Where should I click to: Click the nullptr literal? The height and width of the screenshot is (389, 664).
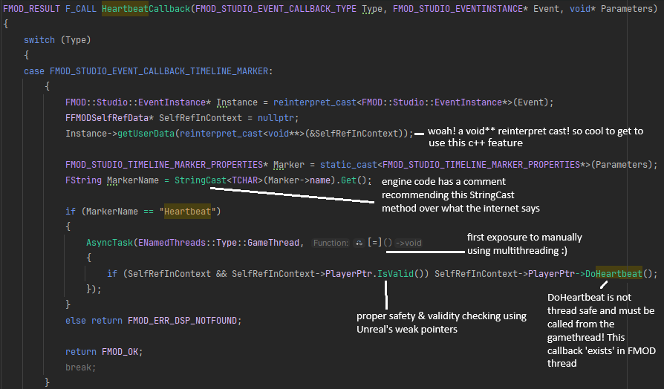click(276, 118)
